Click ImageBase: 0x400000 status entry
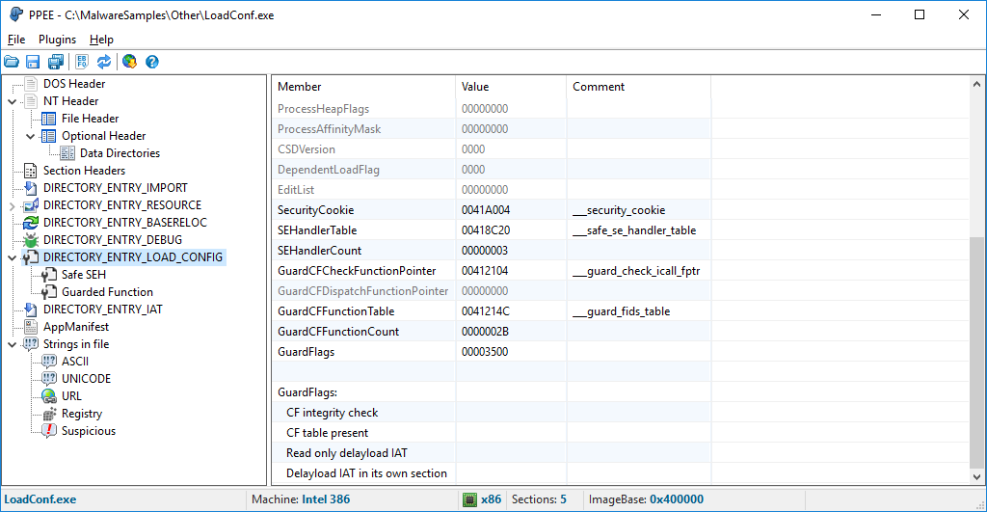The width and height of the screenshot is (987, 512). point(646,499)
